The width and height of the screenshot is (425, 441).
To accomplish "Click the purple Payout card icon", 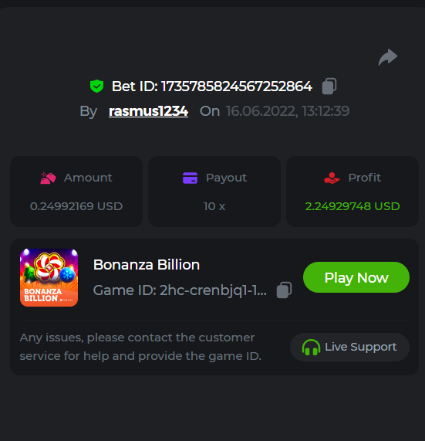I will 191,178.
